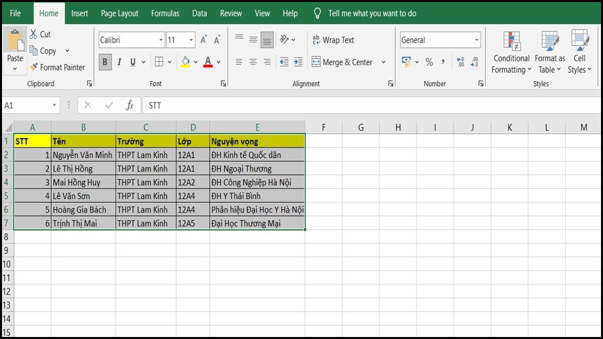Decrease cell indent

point(284,62)
